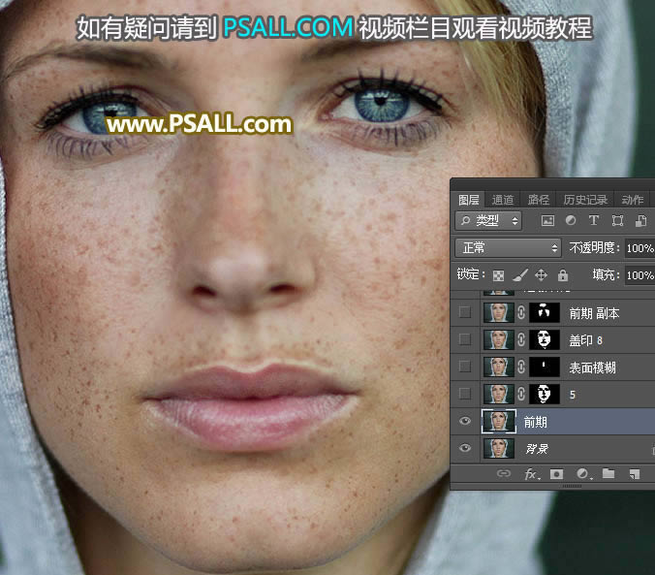
Task: Open the 类型 layer filter dropdown
Action: point(488,221)
